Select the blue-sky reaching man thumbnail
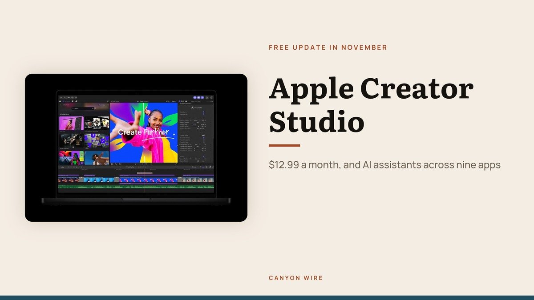Viewport: 534px width, 300px height. coord(97,158)
